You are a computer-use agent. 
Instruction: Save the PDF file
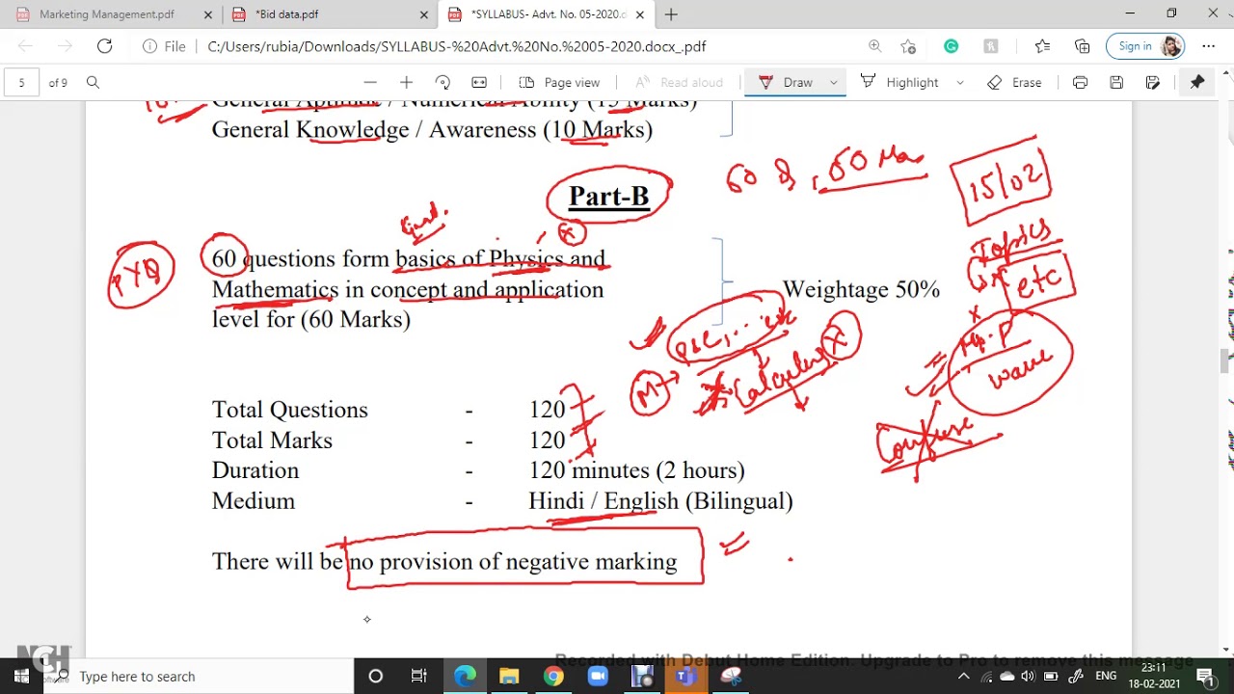coord(1116,82)
